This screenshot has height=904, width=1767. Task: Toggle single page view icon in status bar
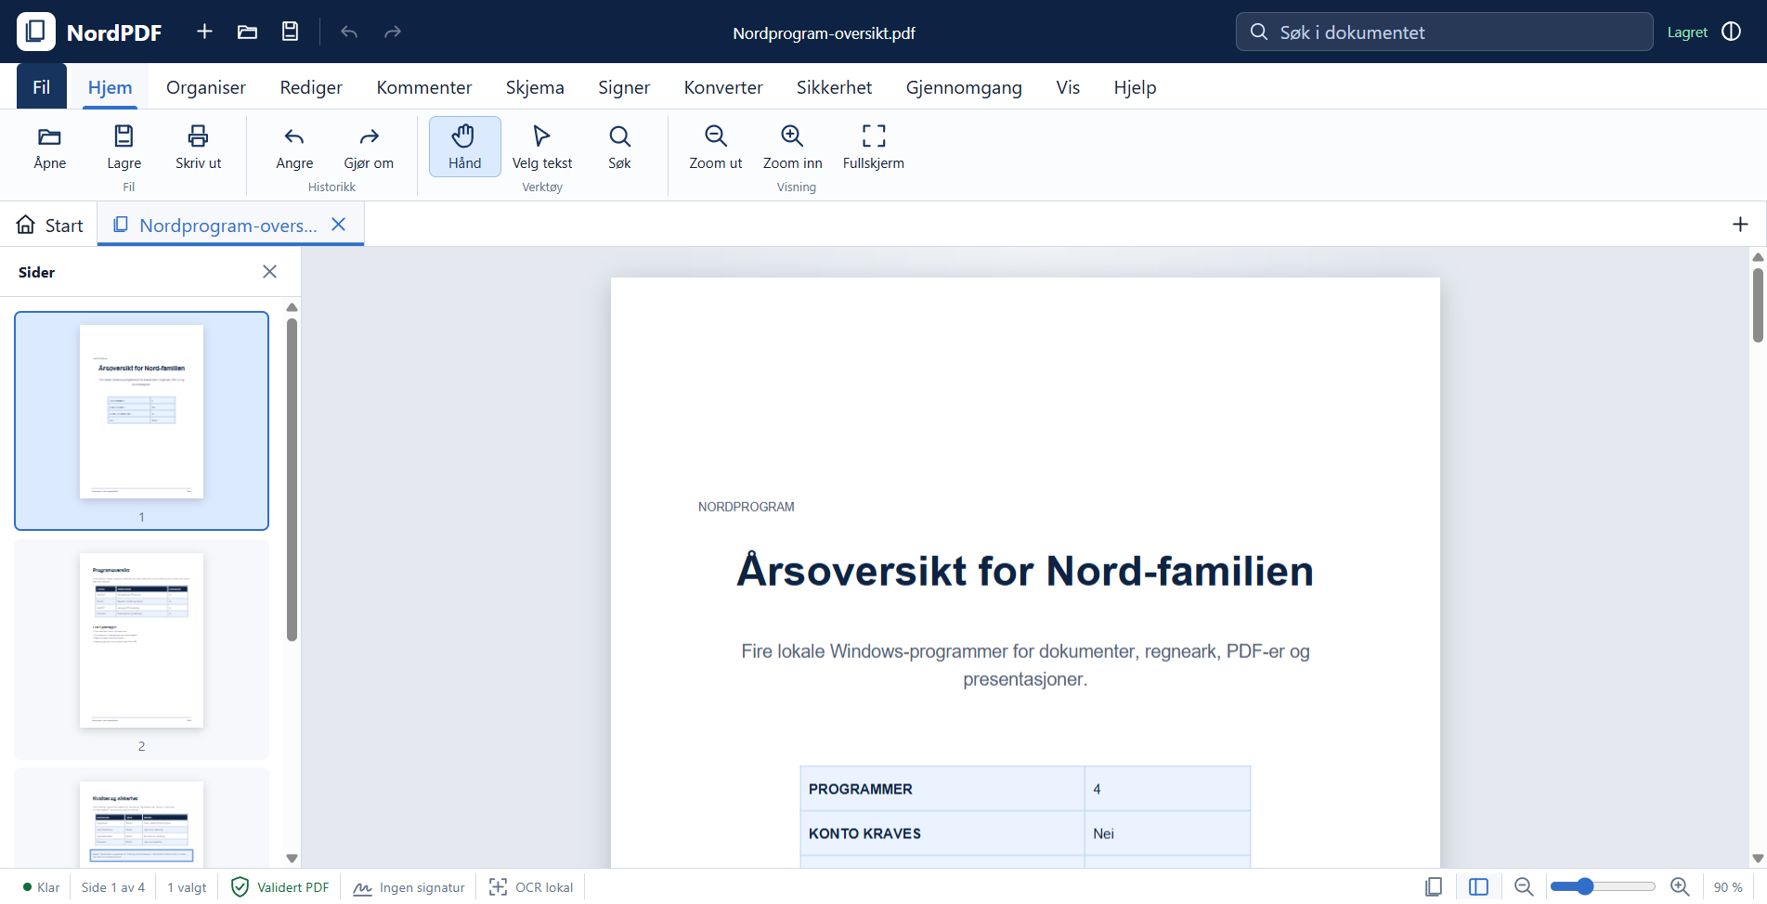tap(1434, 887)
